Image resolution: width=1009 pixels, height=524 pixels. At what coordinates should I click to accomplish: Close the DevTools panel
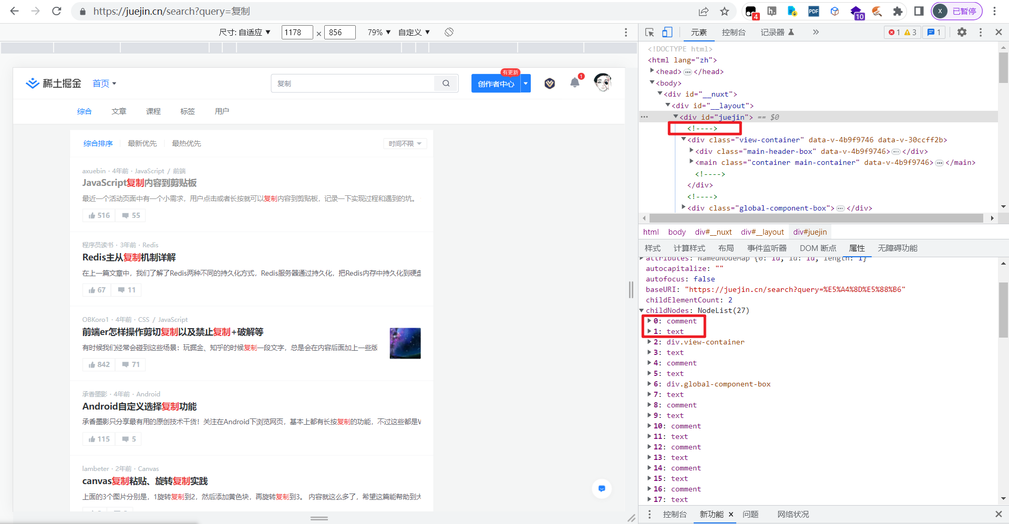click(x=998, y=32)
